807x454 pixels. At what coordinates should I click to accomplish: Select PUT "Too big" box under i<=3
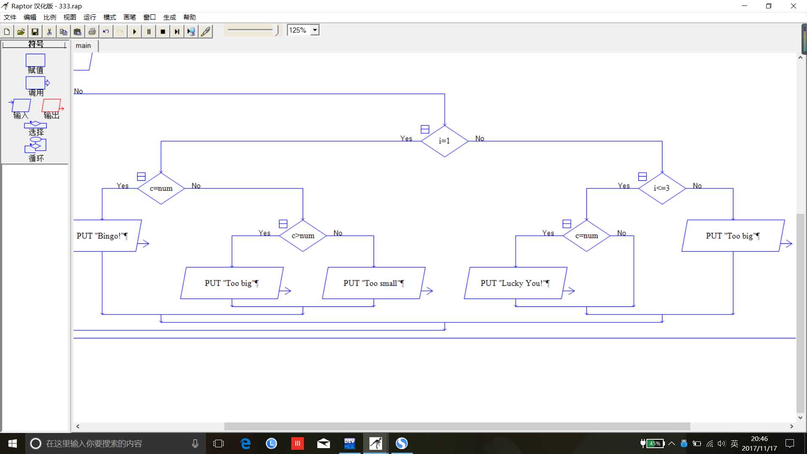(733, 236)
